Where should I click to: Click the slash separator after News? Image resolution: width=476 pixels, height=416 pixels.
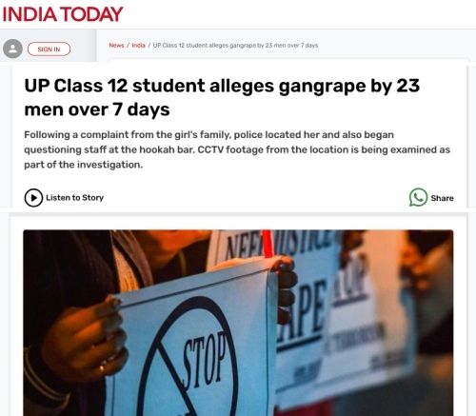click(128, 46)
